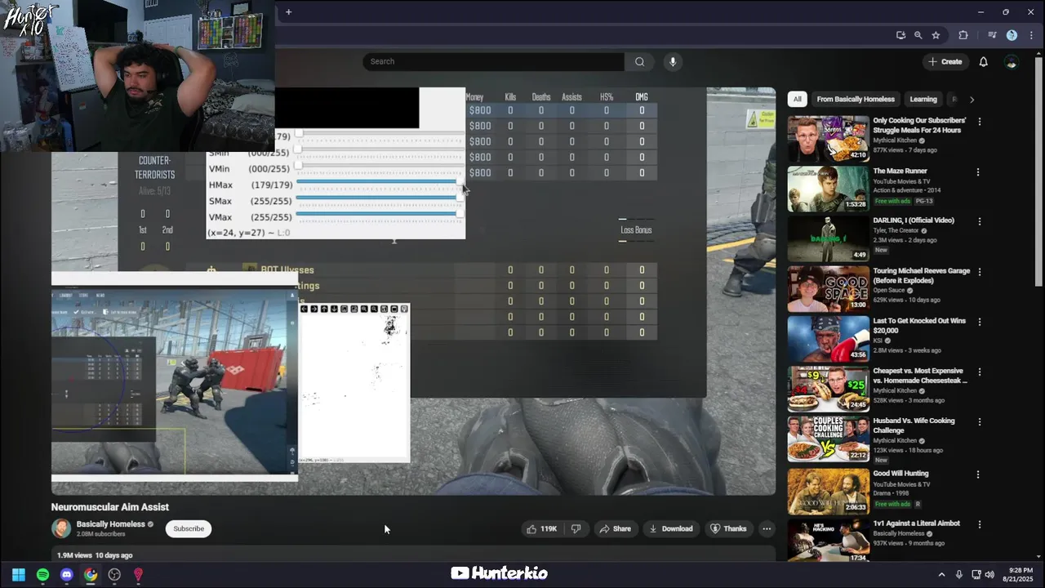
Task: Open more options for 1v1 Against a Literal Aimbot
Action: pos(979,524)
